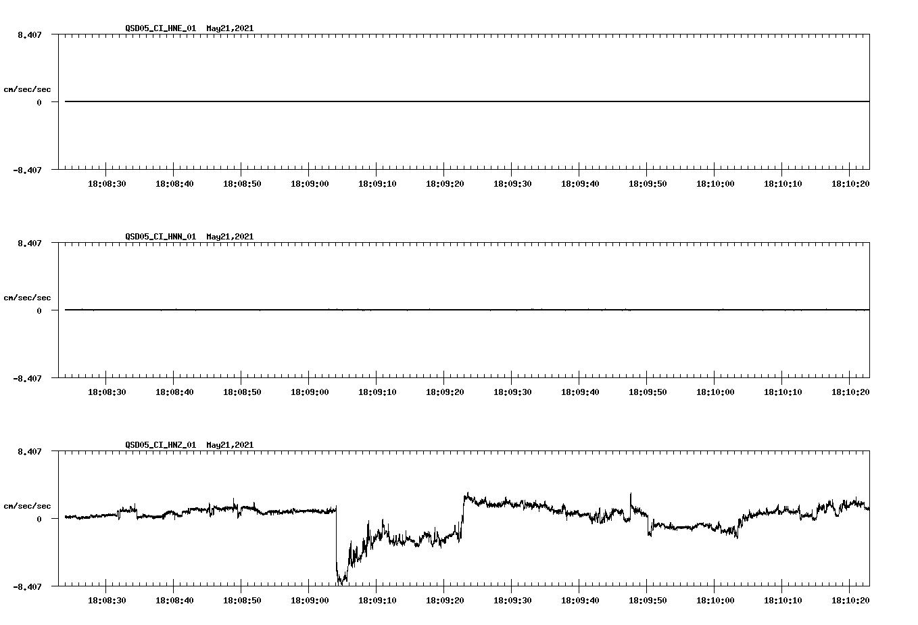Viewport: 918px width, 625px height.
Task: Click the cm/sec/sec unit label on bottom trace
Action: 28,505
